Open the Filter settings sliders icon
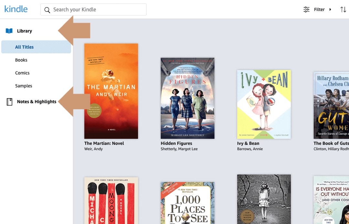Screen dimensions: 349x224 coord(306,9)
